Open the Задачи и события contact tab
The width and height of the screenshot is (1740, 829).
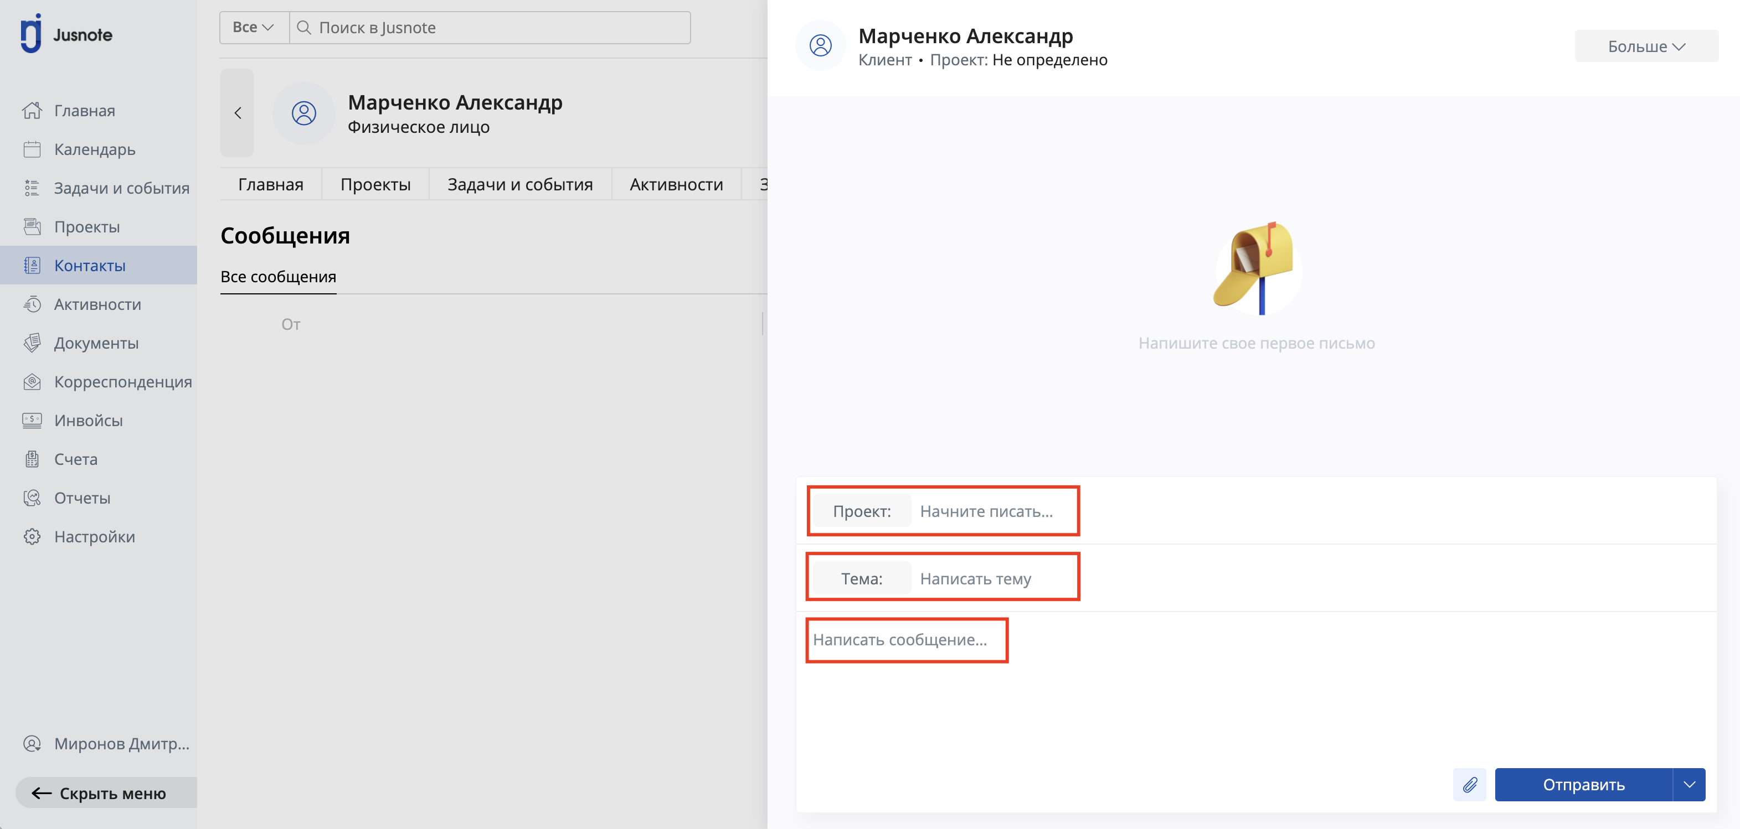click(x=520, y=184)
